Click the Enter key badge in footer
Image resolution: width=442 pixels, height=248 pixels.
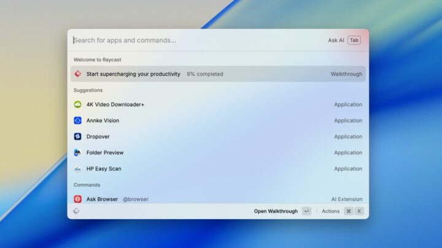[x=306, y=211]
